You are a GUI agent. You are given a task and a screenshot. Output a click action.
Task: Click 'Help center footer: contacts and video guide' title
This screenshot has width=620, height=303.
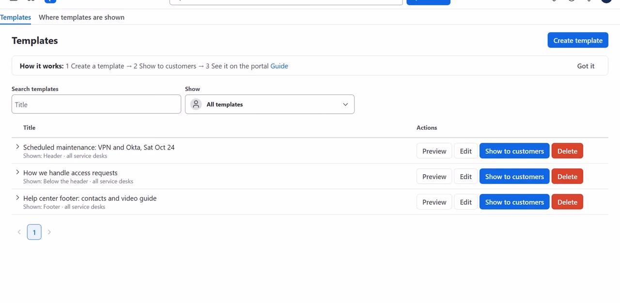pyautogui.click(x=90, y=198)
